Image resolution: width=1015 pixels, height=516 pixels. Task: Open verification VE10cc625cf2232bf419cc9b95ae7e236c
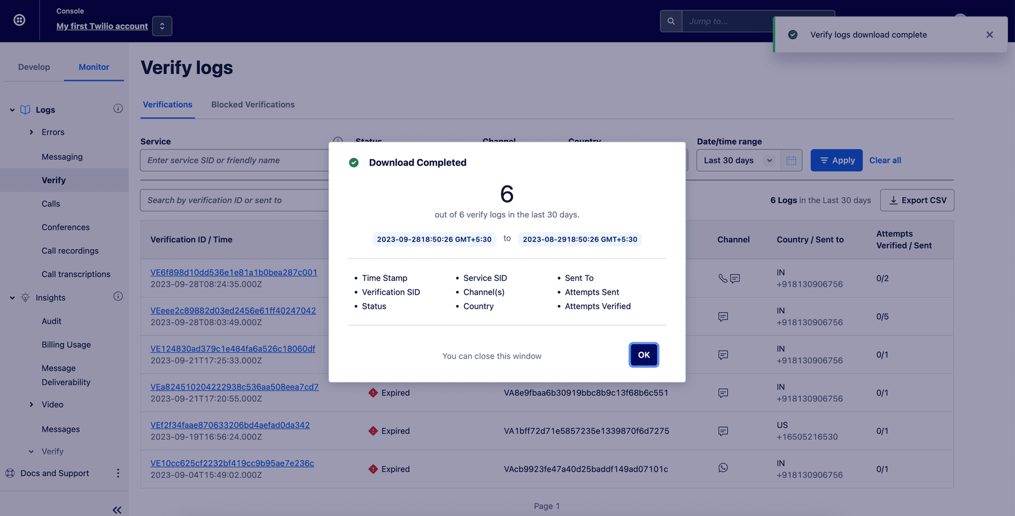[232, 463]
